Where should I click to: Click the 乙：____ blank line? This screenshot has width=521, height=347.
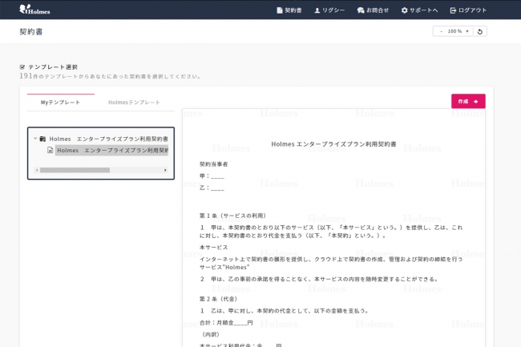coord(212,188)
